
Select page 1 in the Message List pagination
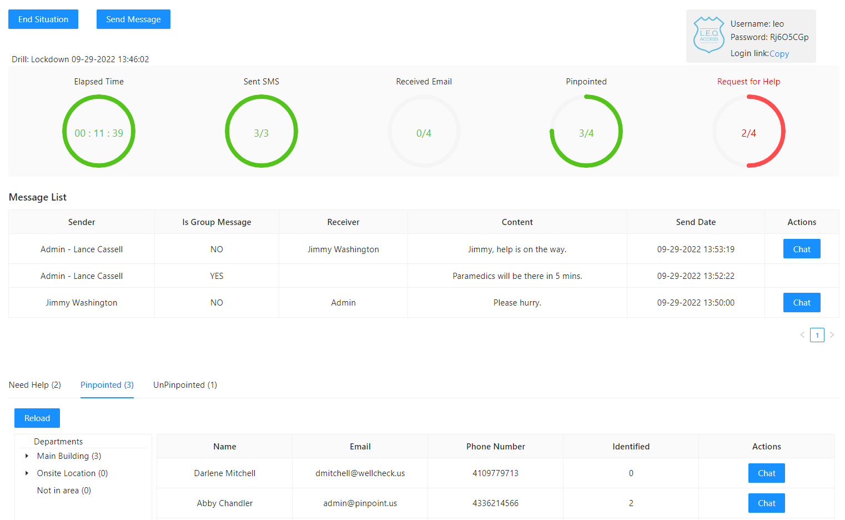817,335
